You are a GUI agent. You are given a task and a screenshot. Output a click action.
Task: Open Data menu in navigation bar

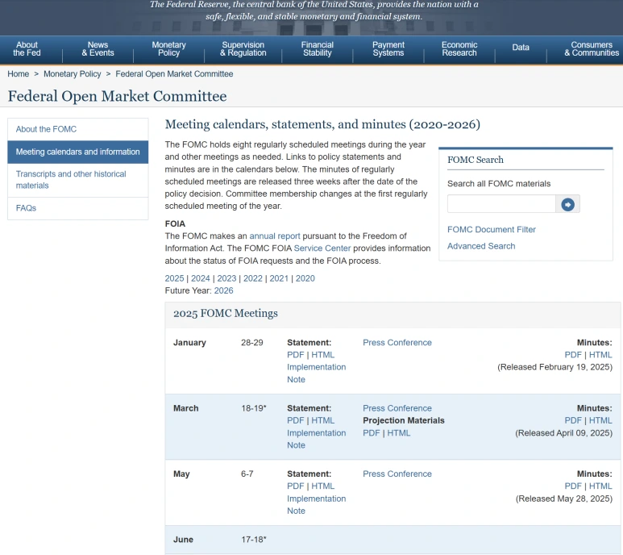point(521,48)
